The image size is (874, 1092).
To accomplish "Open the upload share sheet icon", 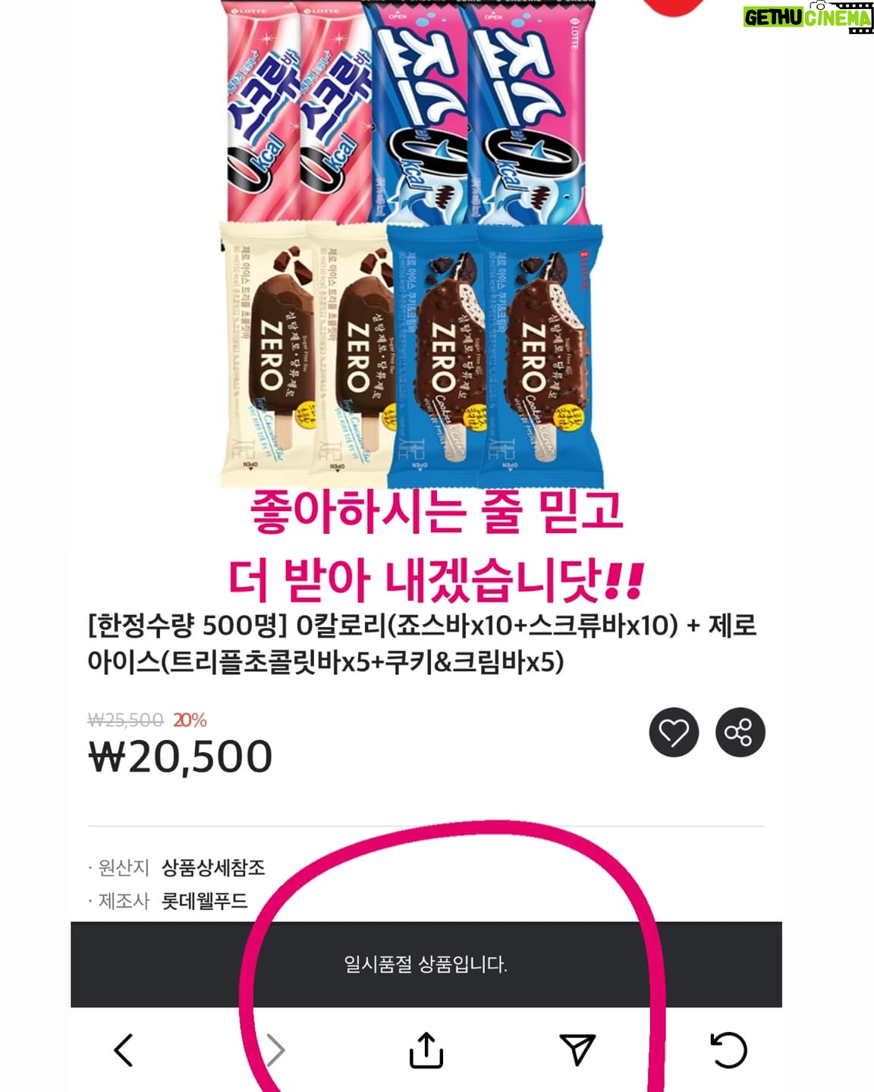I will 426,1050.
